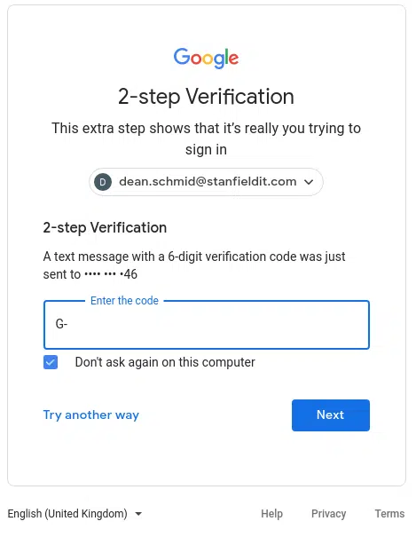
Task: Open the dean.schmid@stanfieldit.com account switcher
Action: coord(206,182)
